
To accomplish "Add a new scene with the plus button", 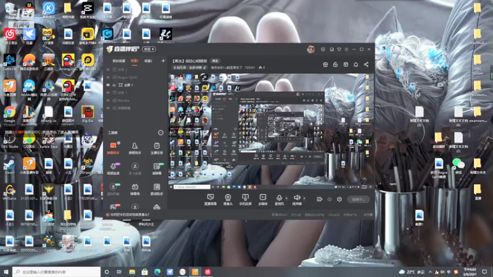I will (x=163, y=61).
